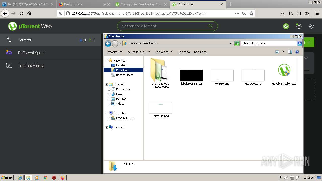Viewport: 322px width, 181px height.
Task: Click the uTorrent Web logo
Action: click(x=30, y=26)
